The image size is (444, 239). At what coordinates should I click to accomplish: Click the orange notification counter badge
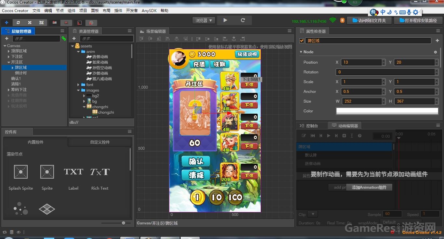click(x=342, y=20)
